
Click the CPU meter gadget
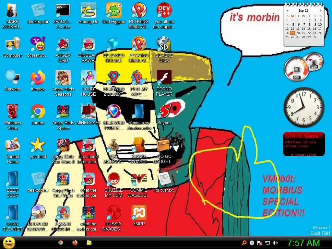pyautogui.click(x=296, y=69)
